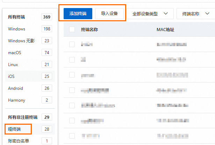Screen dimensions: 215x145
Task: Select 哑终端 in the sidebar
Action: point(15,129)
